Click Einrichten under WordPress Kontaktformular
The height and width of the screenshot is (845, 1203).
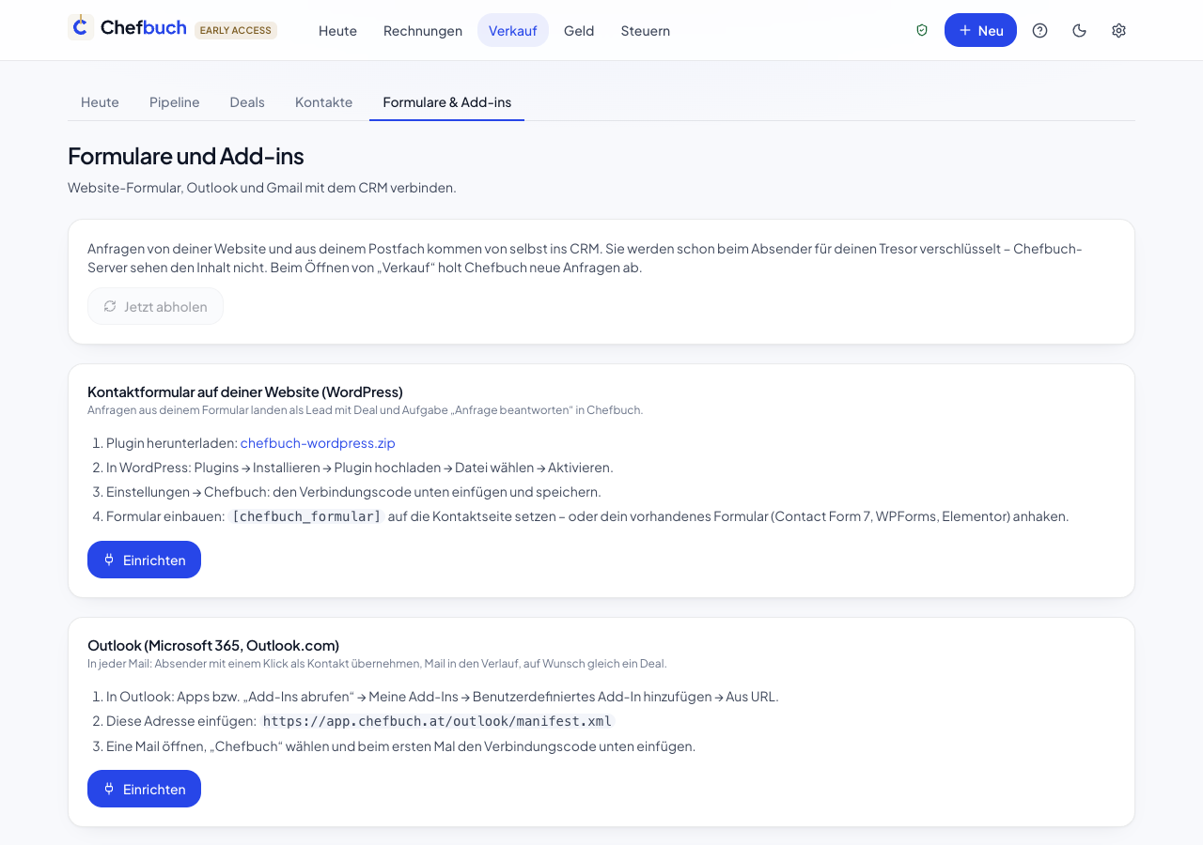point(144,560)
